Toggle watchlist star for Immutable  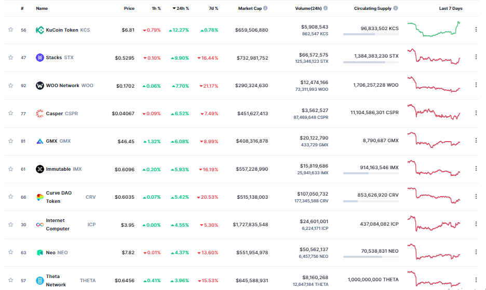[10, 169]
